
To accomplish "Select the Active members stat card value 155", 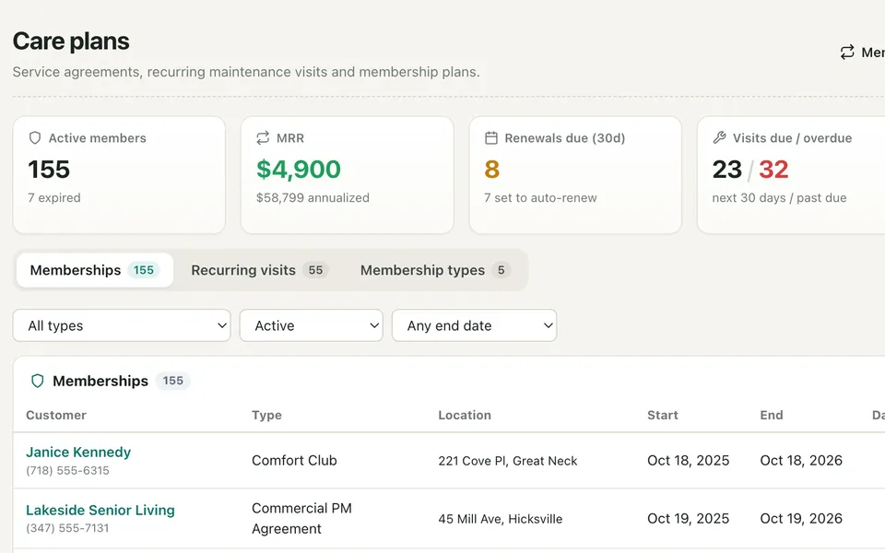I will [49, 170].
